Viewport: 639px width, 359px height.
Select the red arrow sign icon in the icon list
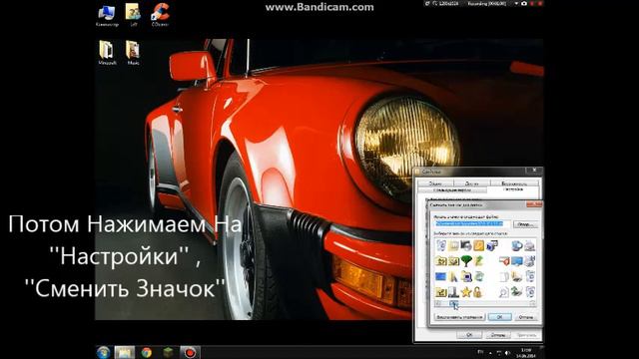click(x=504, y=260)
